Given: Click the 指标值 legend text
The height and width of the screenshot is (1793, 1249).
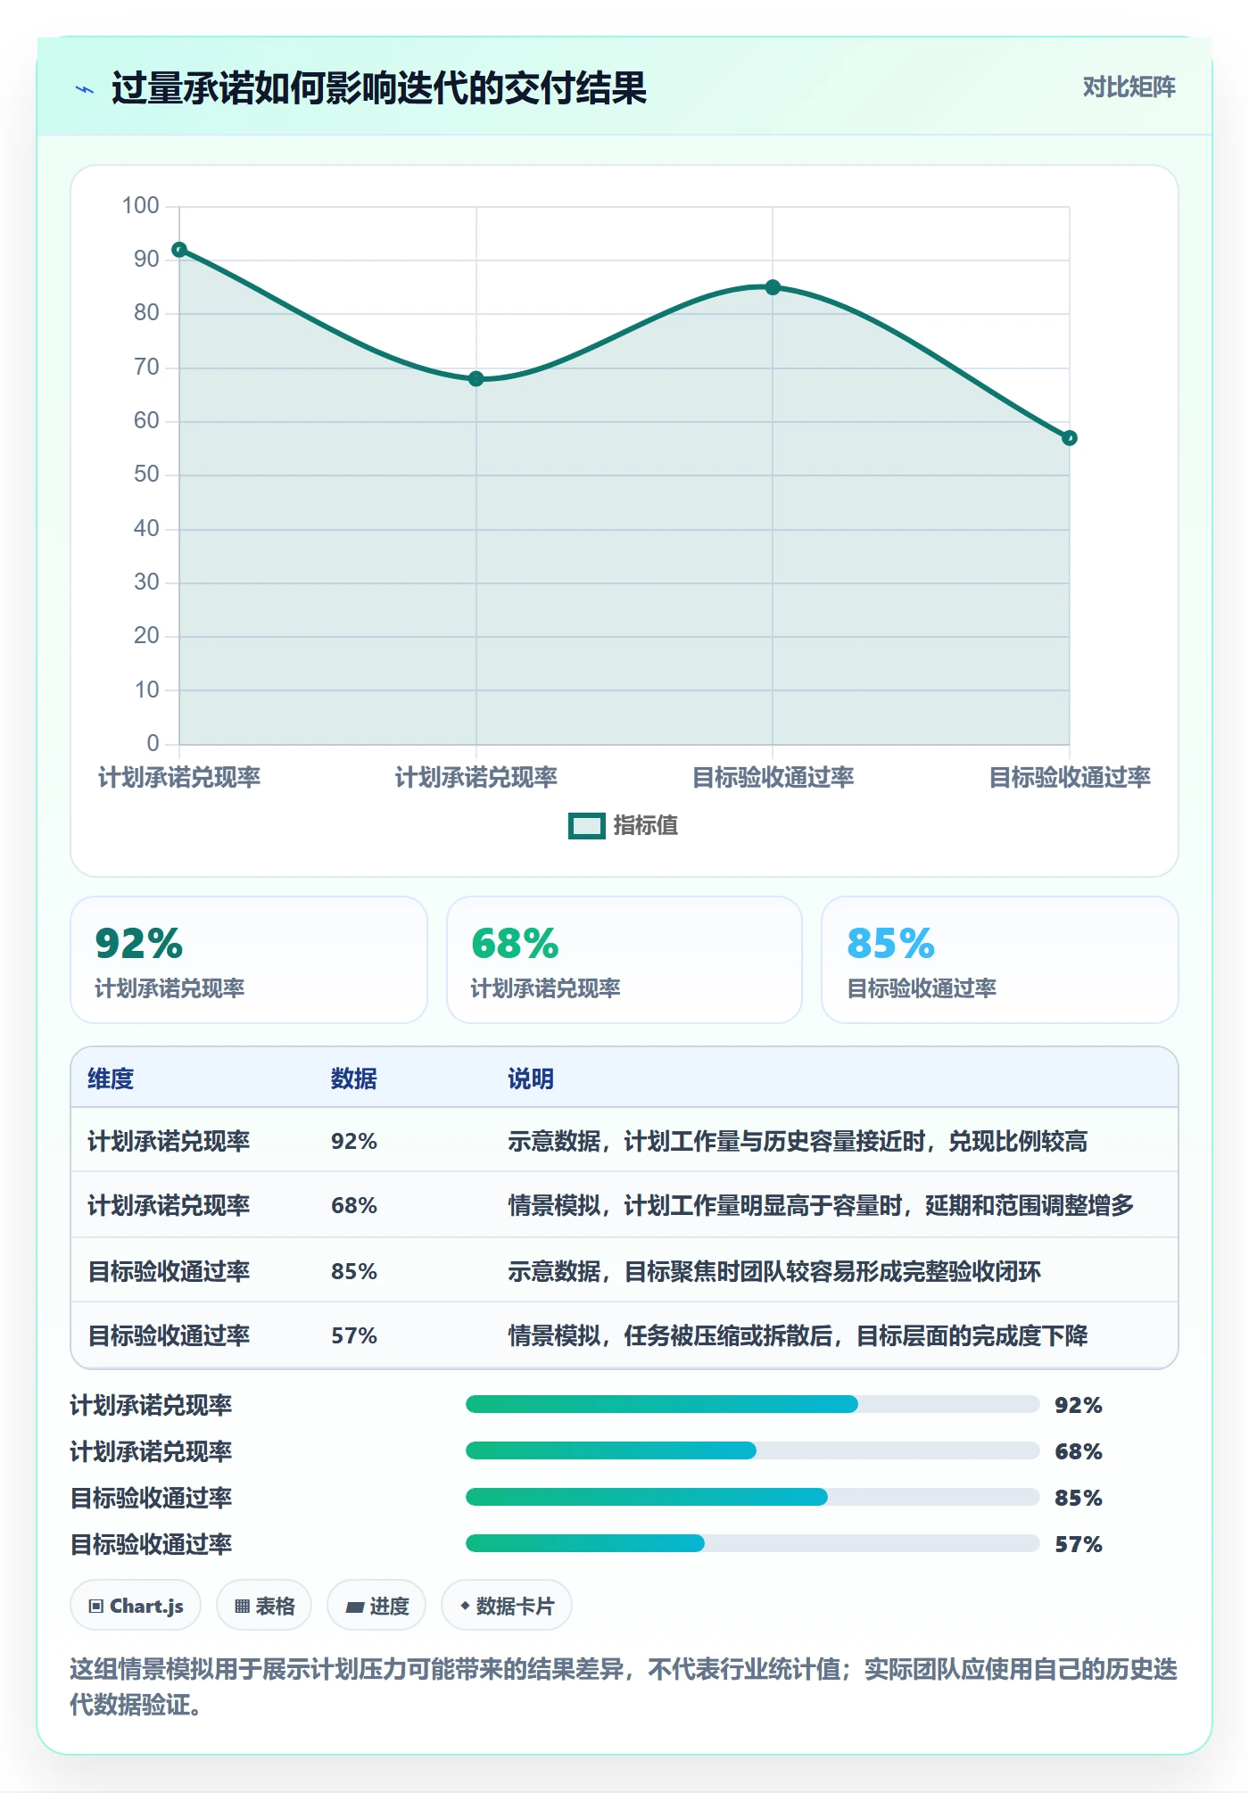Looking at the screenshot, I should (646, 826).
